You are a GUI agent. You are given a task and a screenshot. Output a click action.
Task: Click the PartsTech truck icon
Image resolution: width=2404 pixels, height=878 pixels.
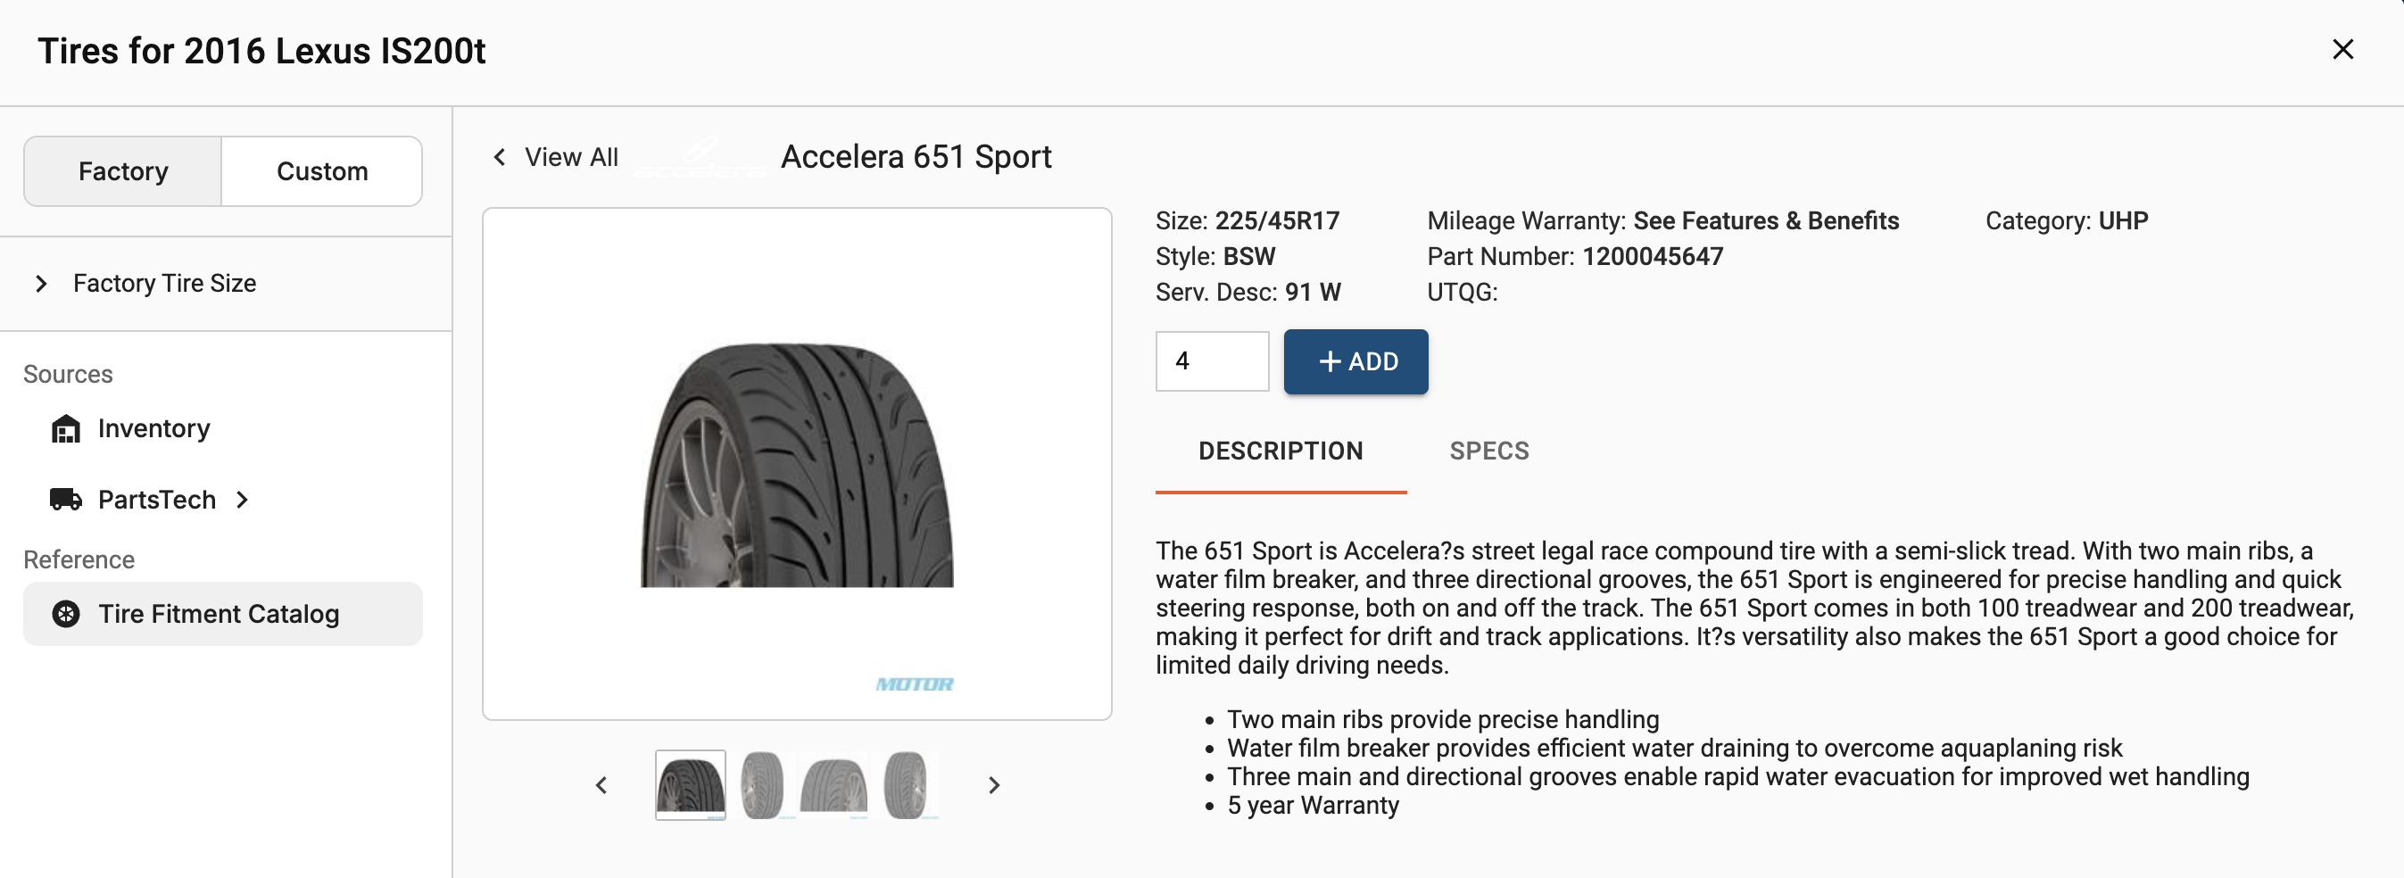[65, 499]
